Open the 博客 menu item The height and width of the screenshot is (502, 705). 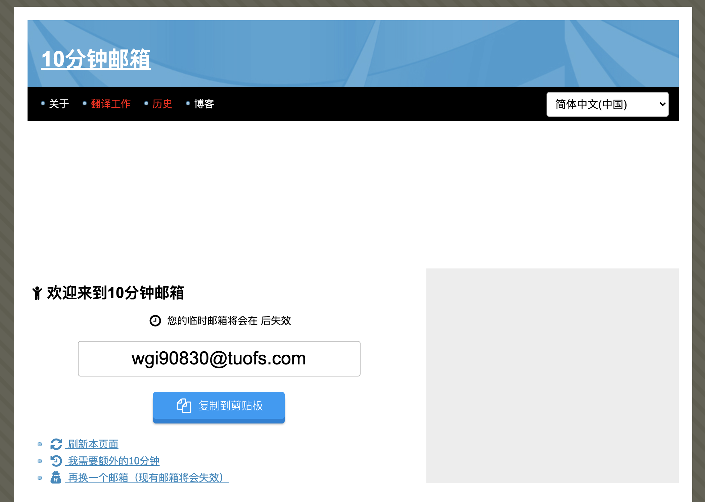(204, 104)
